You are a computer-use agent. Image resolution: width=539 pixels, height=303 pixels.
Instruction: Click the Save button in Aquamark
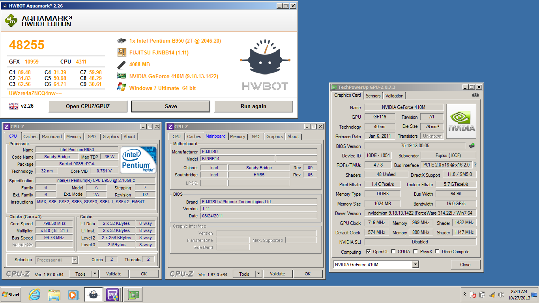coord(171,106)
